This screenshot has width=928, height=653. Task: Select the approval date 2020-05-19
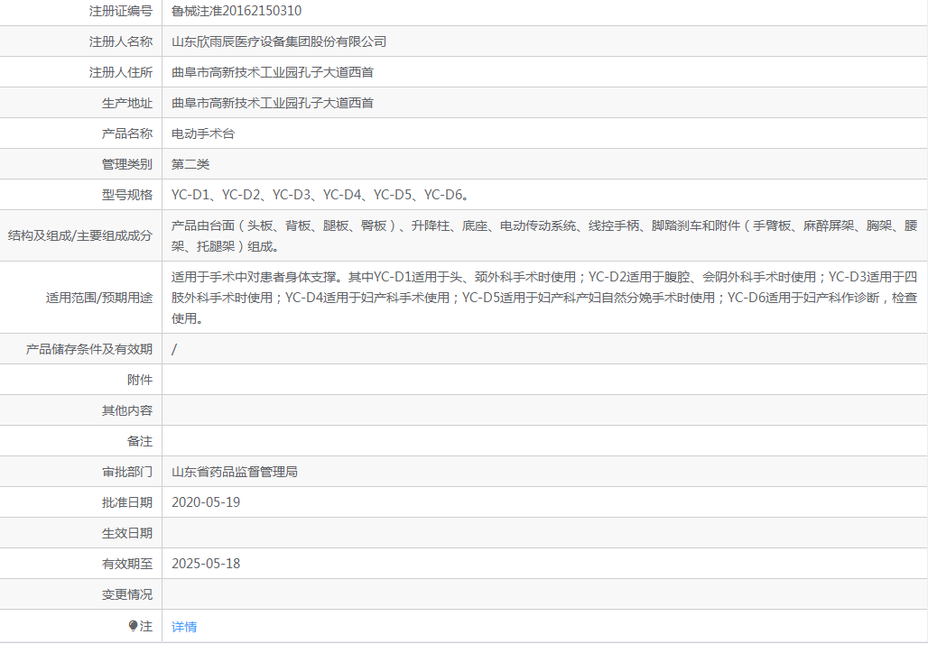tap(206, 501)
